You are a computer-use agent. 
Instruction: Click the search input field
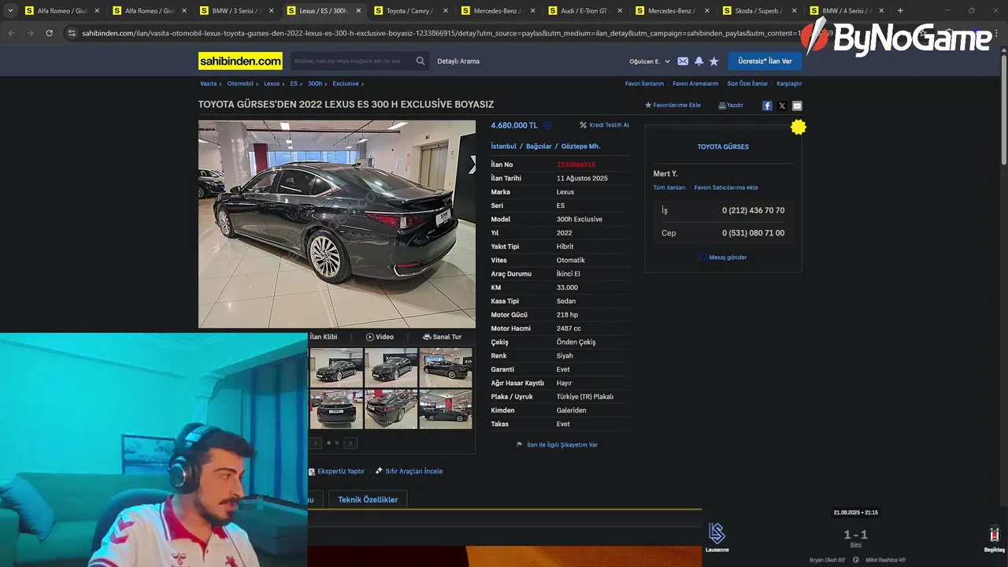click(x=350, y=61)
